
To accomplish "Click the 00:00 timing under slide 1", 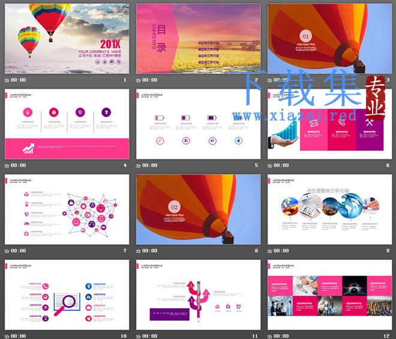I will 19,80.
